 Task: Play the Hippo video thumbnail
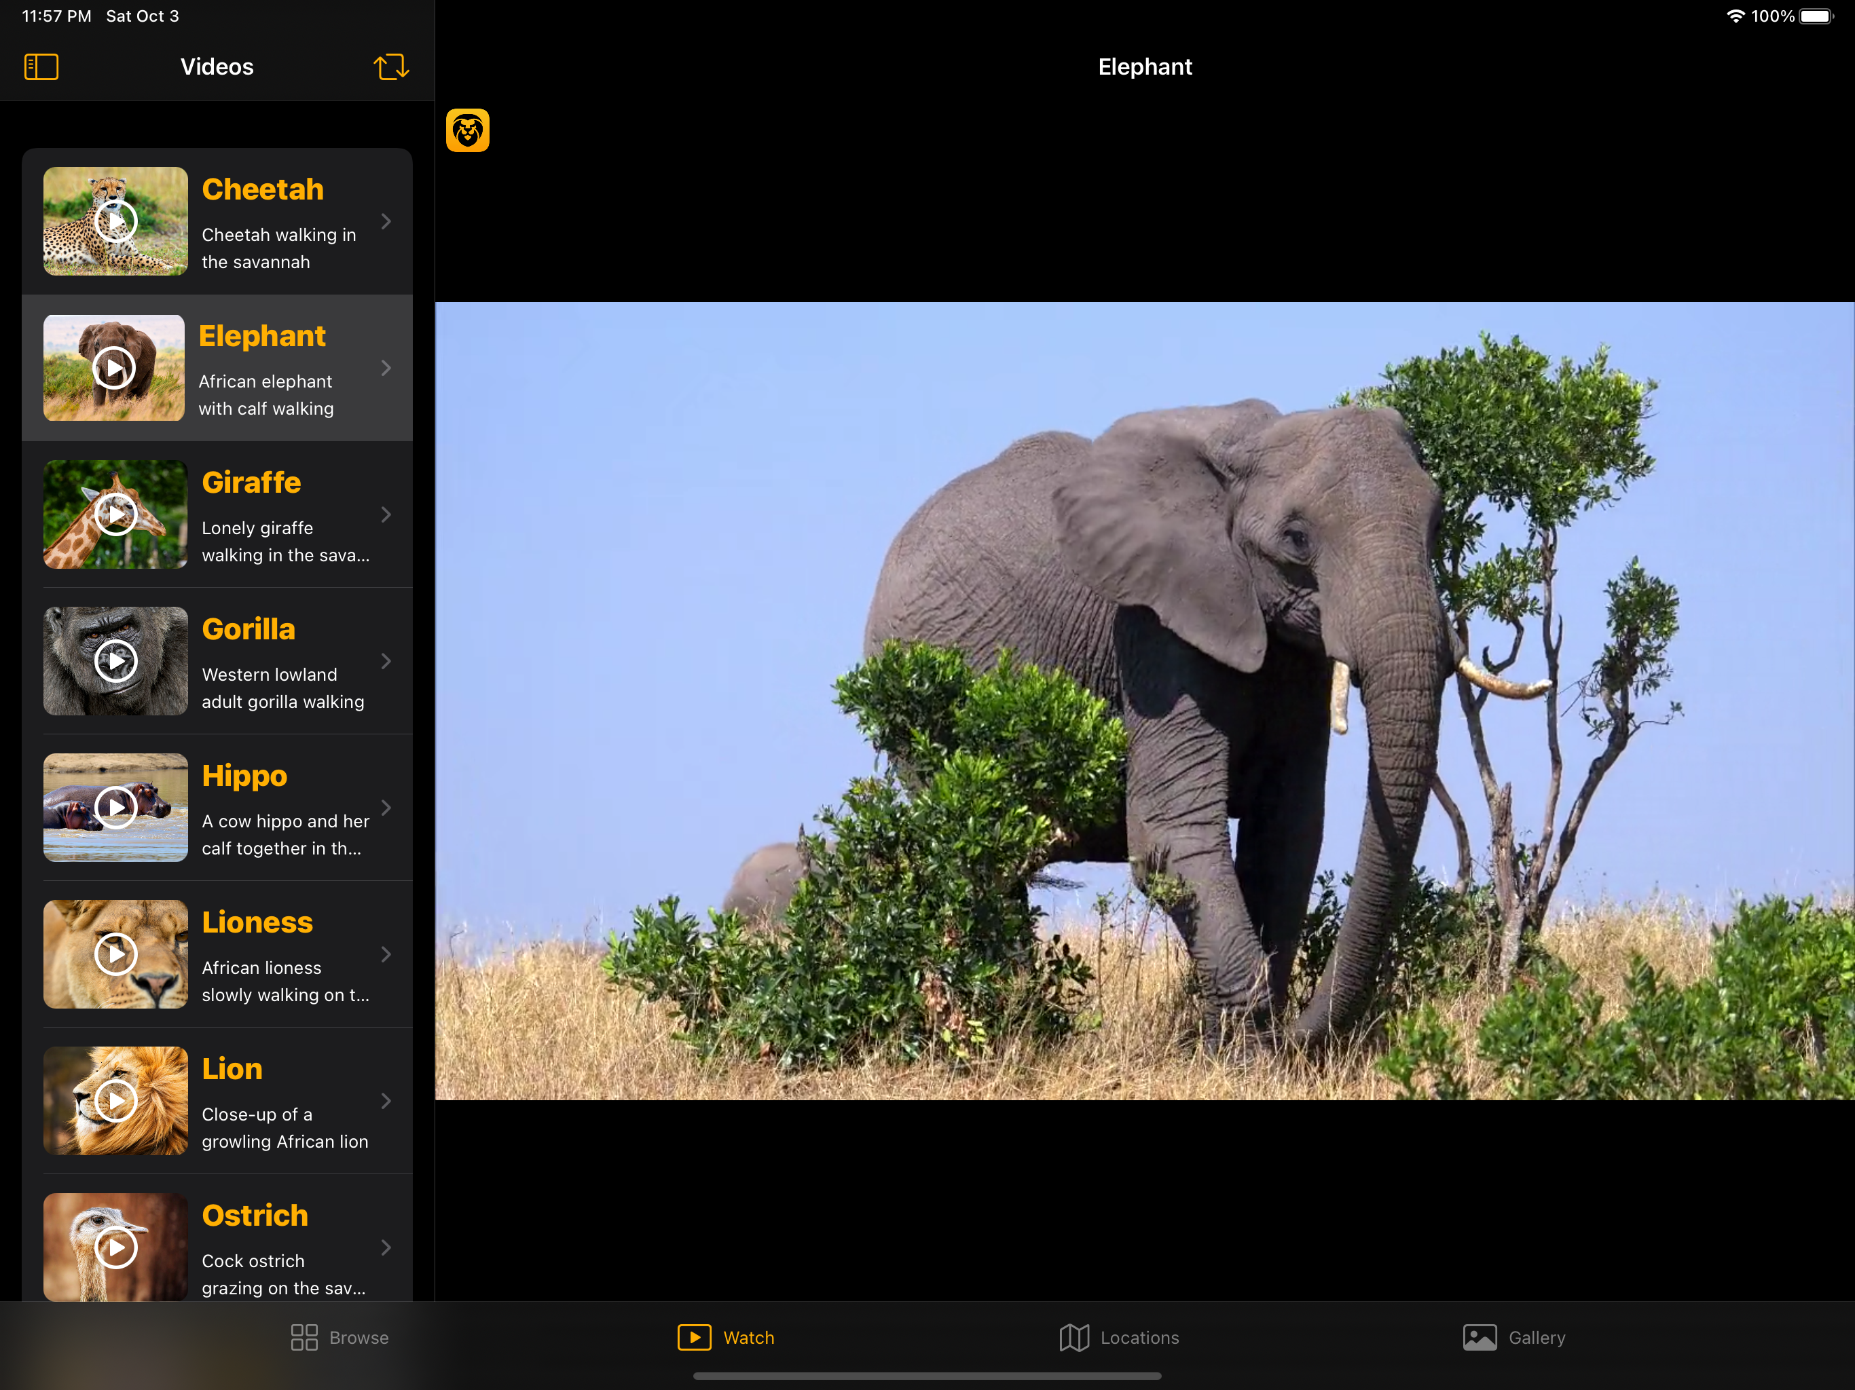click(115, 808)
